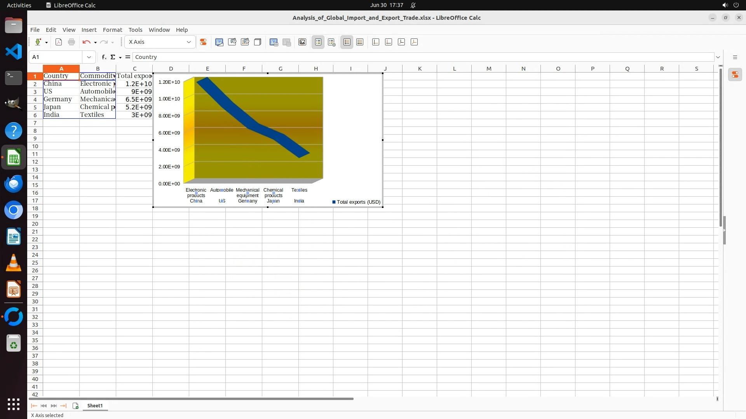Click the Undo arrow icon
The height and width of the screenshot is (419, 746).
click(86, 42)
